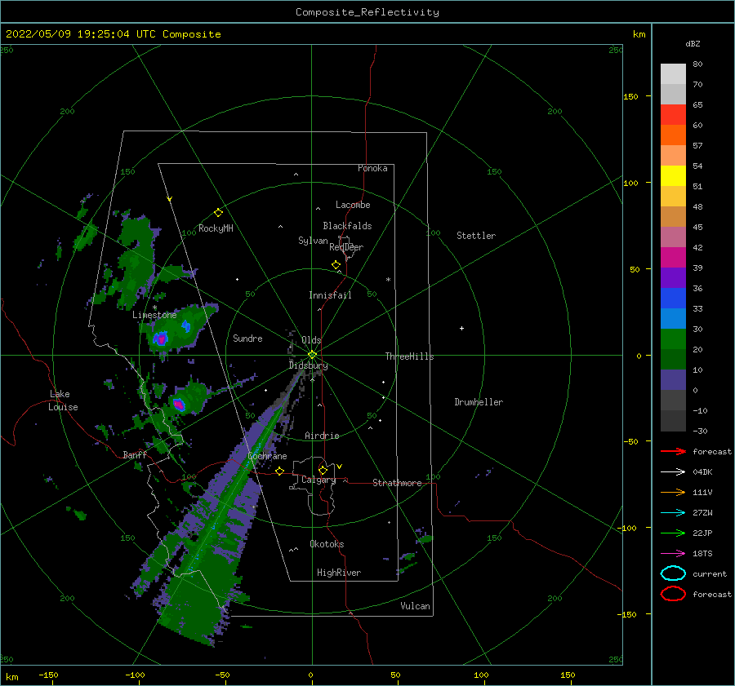
Task: Click the dBZ legend heading
Action: pyautogui.click(x=693, y=43)
